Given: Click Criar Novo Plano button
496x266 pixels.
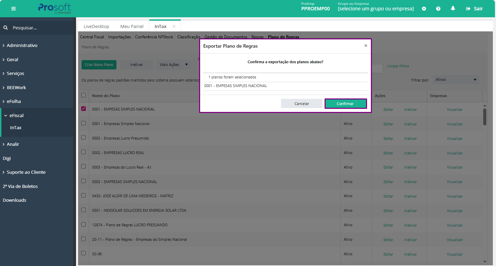Looking at the screenshot, I should click(99, 65).
